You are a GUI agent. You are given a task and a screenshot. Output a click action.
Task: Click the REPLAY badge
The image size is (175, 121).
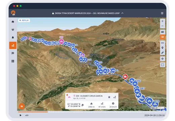click(x=24, y=21)
